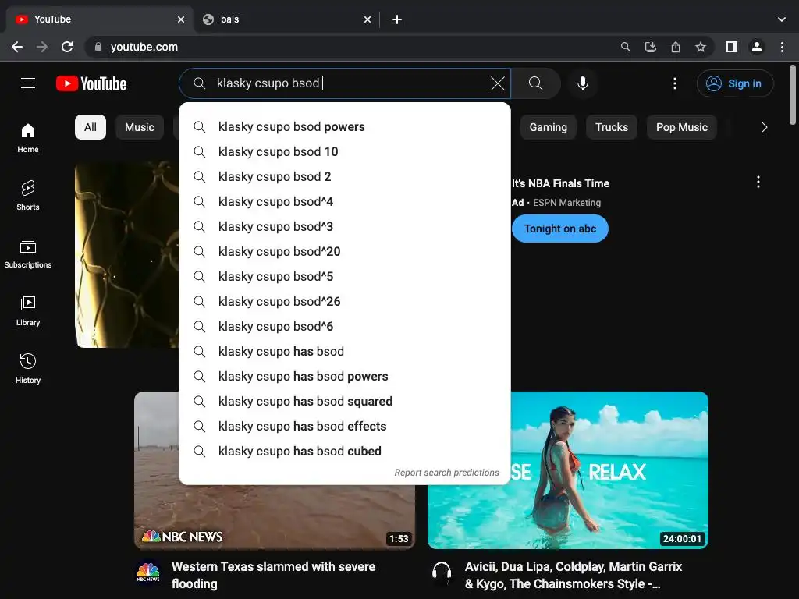Go to Home in the sidebar
Viewport: 799px width, 599px height.
coord(28,138)
